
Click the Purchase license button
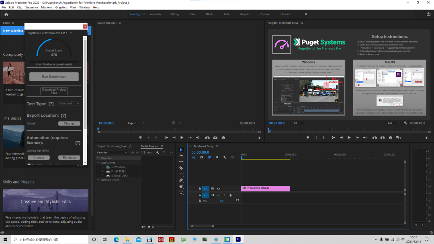[x=69, y=157]
